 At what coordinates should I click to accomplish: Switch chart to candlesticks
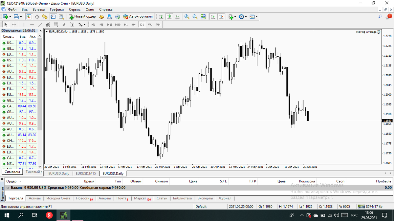click(169, 16)
